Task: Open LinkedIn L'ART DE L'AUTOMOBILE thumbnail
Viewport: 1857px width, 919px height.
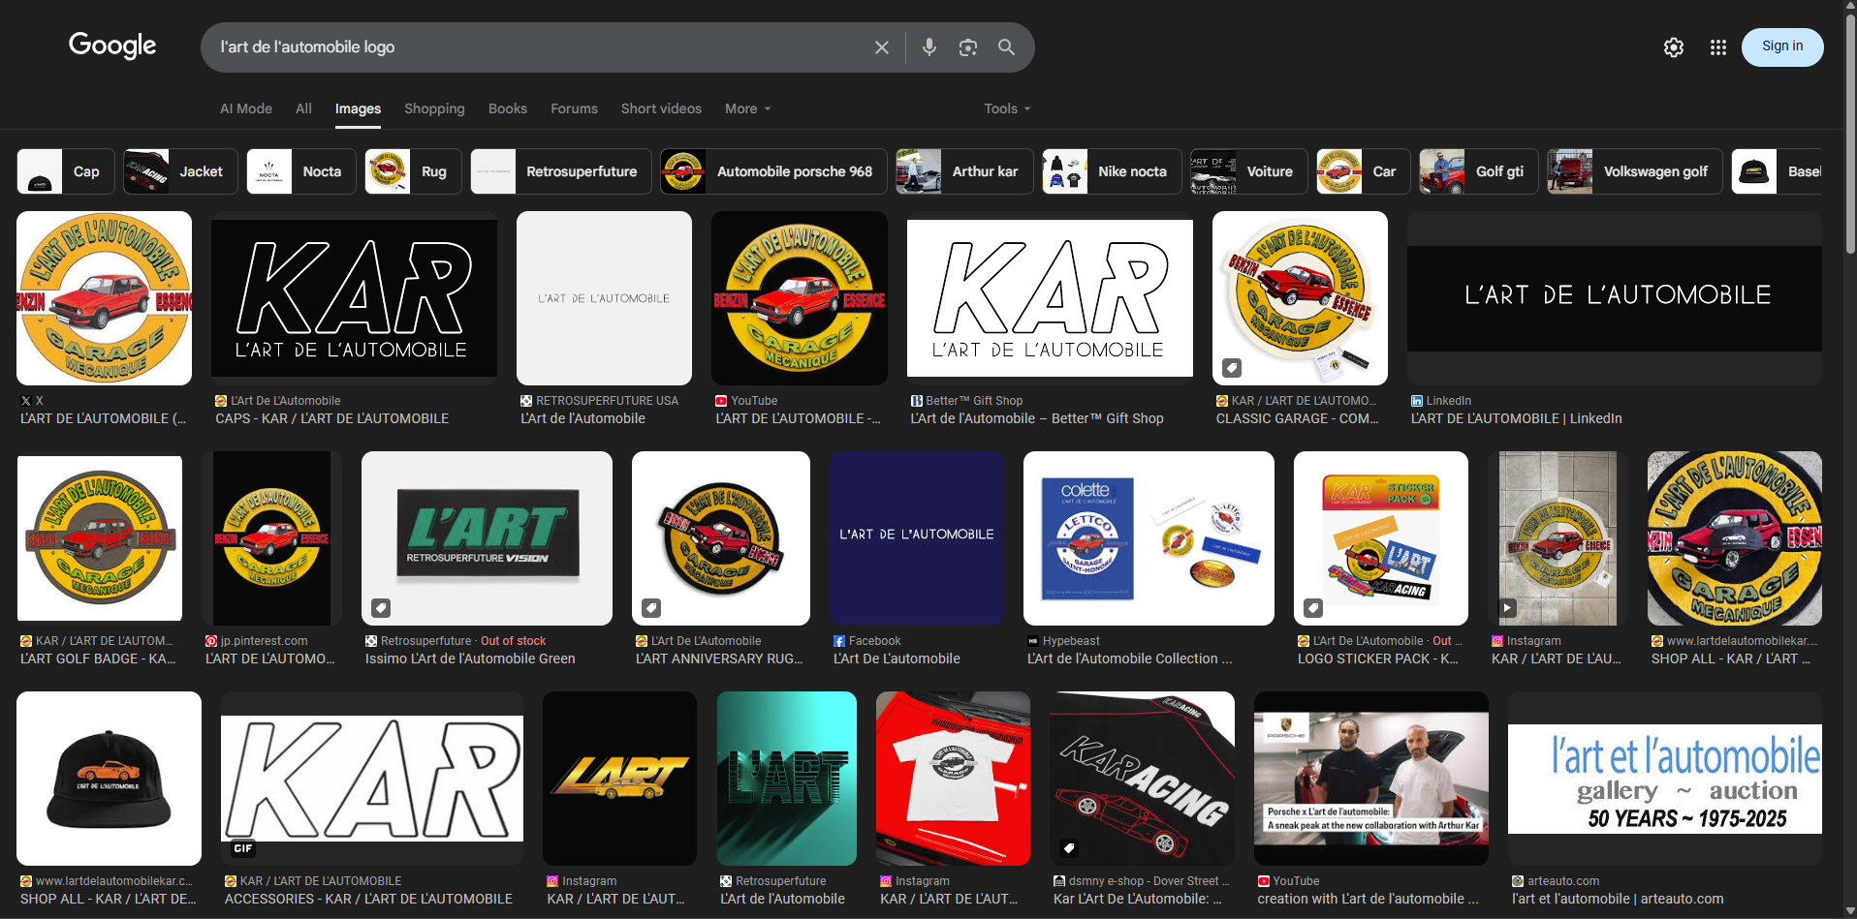Action: coord(1615,298)
